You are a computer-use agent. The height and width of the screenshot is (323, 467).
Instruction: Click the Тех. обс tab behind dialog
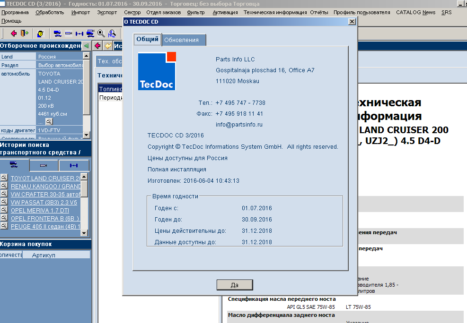(110, 61)
